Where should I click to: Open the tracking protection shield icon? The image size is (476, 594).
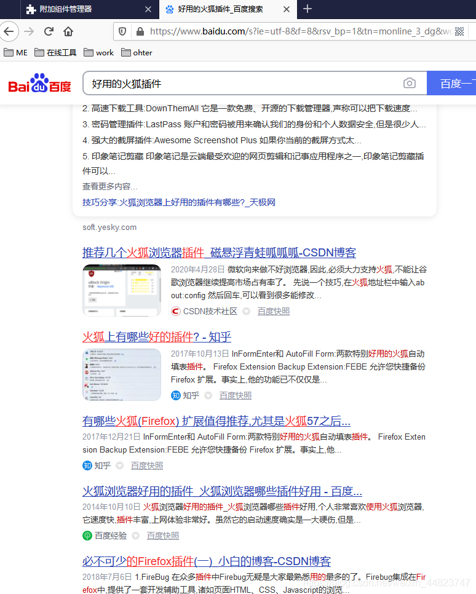tap(122, 31)
